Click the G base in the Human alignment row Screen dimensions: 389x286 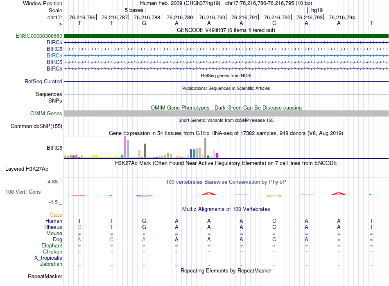pos(144,221)
